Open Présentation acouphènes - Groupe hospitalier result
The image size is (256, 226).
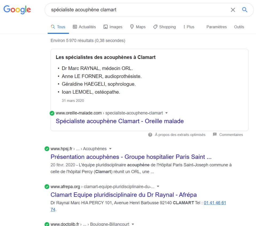(x=131, y=157)
